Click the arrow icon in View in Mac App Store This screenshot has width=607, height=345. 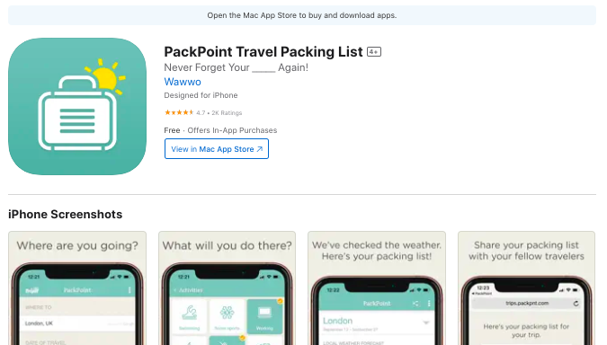(x=260, y=149)
